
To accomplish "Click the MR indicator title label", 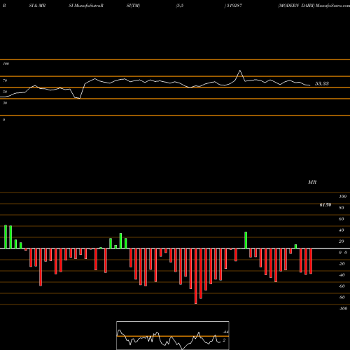I will 312,182.
